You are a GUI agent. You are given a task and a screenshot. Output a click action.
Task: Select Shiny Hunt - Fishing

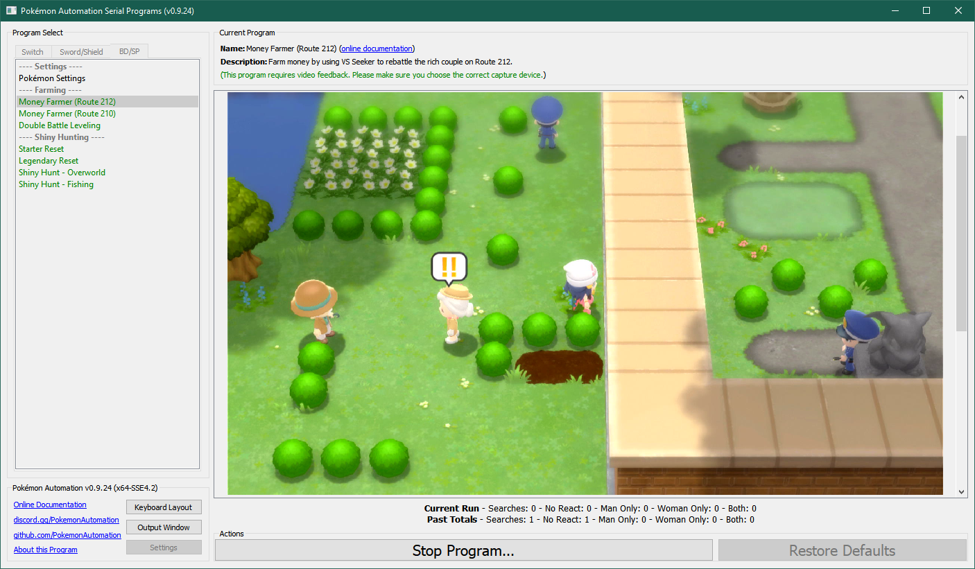(56, 184)
